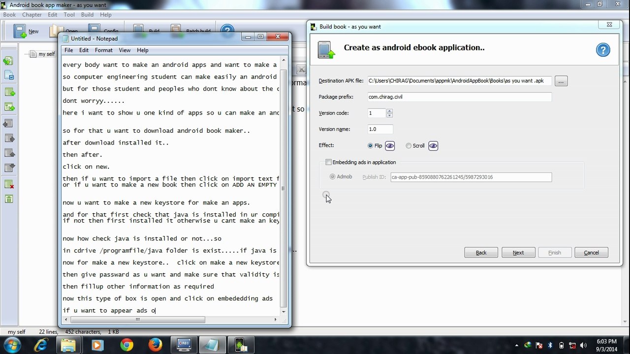The width and height of the screenshot is (630, 354).
Task: Open Notepad Format menu
Action: pos(103,50)
